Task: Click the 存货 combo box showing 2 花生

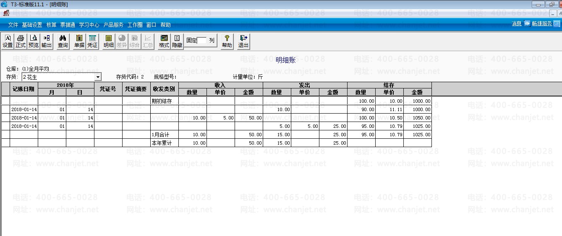Action: click(x=61, y=77)
